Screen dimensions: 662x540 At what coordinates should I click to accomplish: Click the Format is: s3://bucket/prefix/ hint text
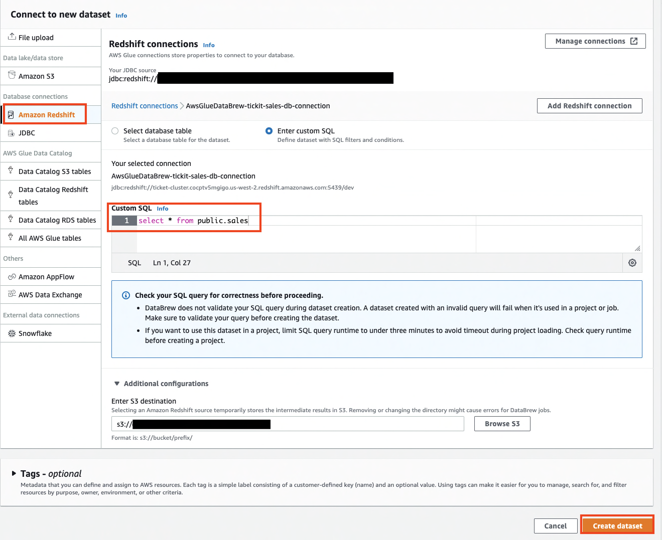pyautogui.click(x=152, y=438)
